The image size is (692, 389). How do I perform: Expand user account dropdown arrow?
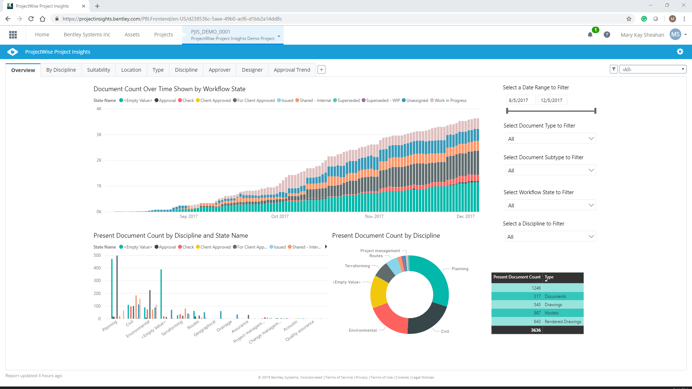[x=686, y=35]
